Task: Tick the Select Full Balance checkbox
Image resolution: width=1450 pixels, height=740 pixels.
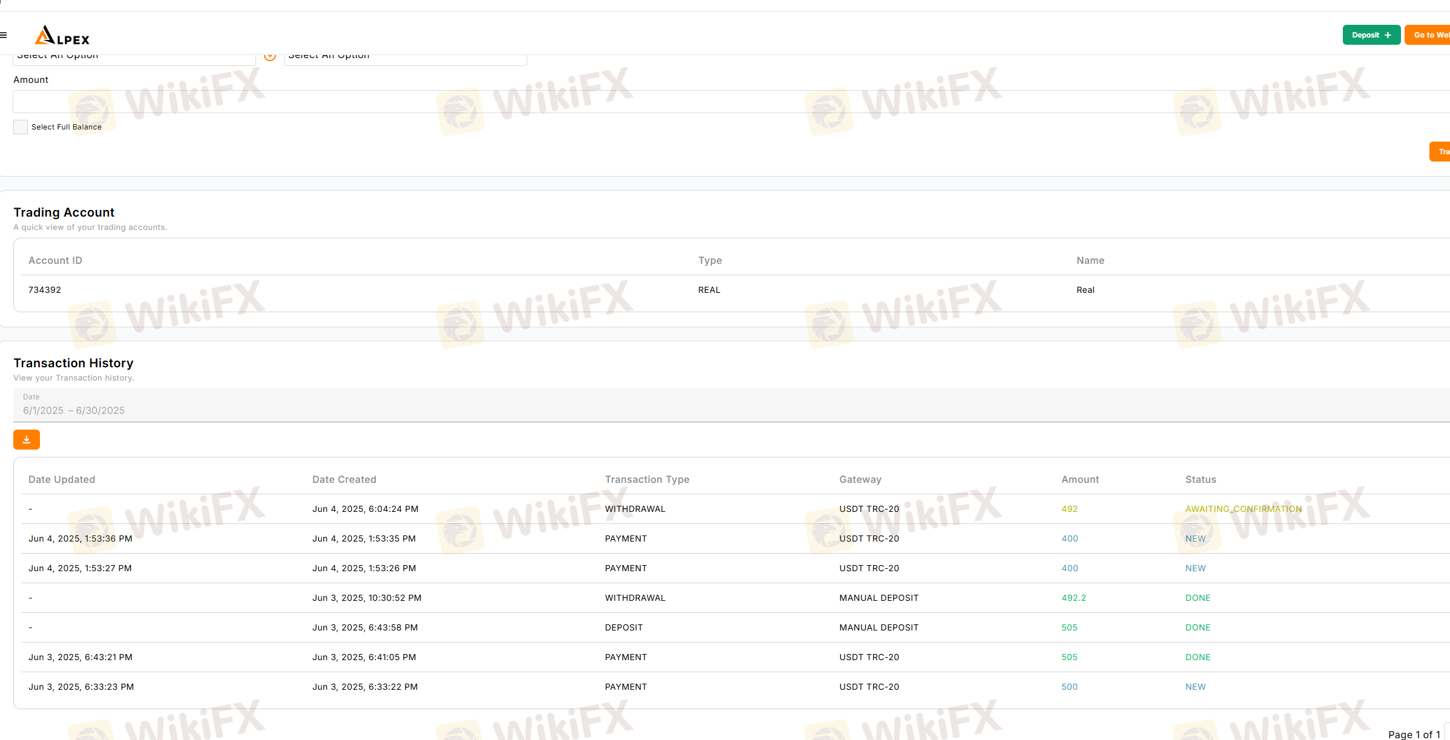Action: point(21,127)
